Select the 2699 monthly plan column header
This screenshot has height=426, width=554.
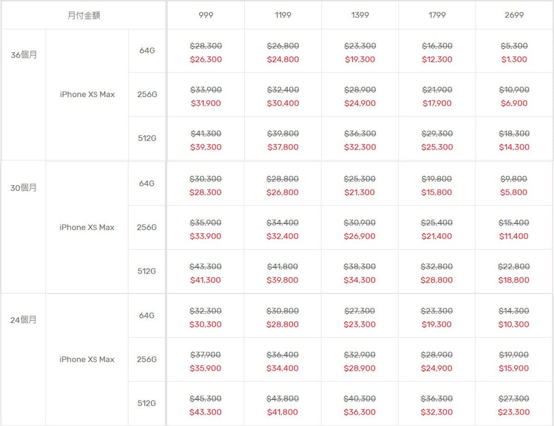click(x=514, y=15)
